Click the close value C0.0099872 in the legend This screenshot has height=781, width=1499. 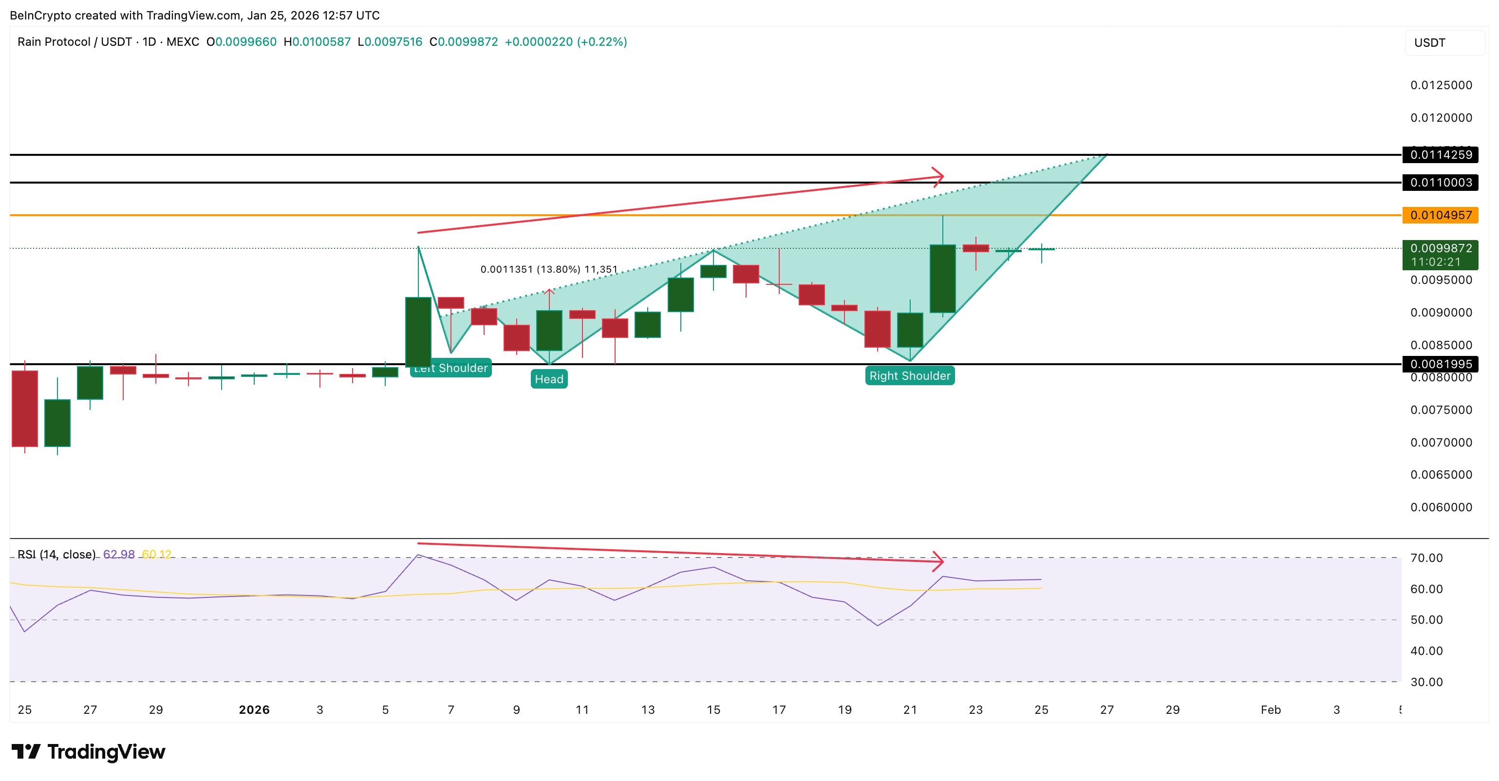[x=464, y=41]
